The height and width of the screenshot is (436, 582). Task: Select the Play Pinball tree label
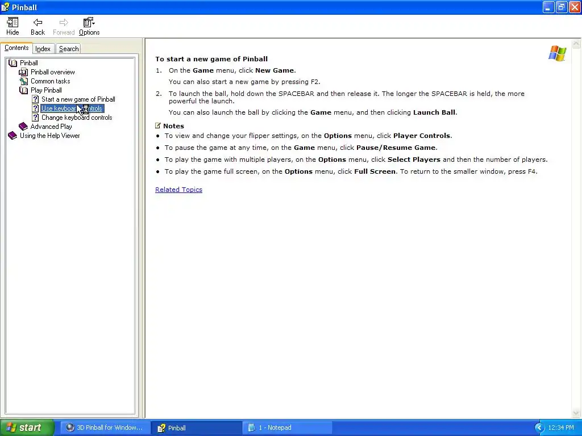click(x=46, y=90)
